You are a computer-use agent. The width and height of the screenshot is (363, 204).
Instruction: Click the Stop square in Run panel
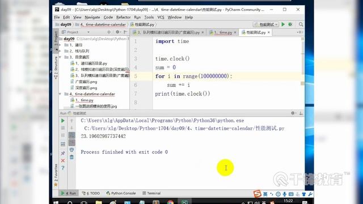point(63,128)
